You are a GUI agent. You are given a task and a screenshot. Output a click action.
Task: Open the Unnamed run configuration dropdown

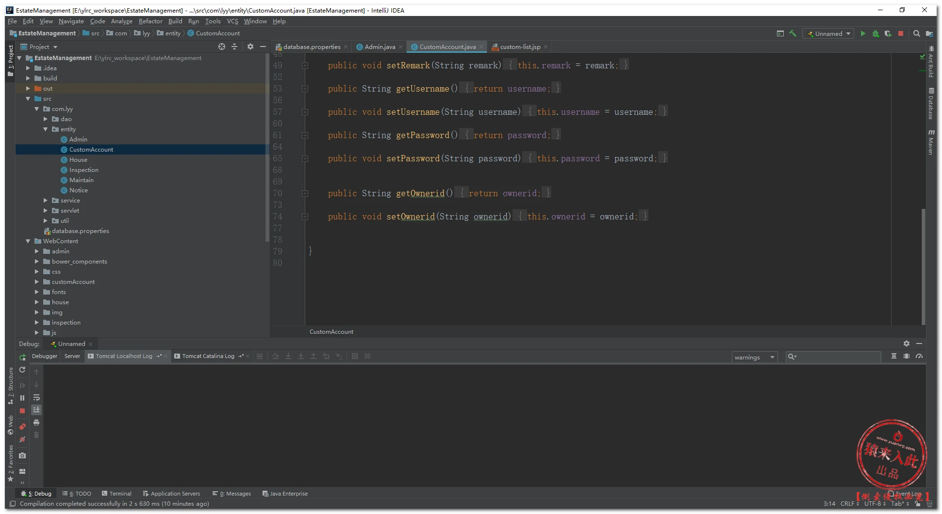829,34
